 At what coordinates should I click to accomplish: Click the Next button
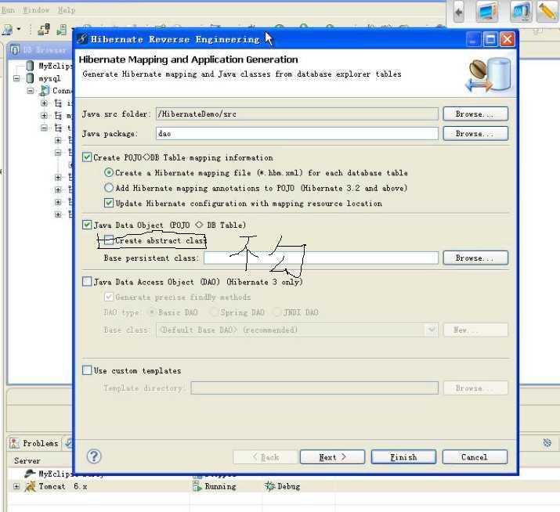[333, 457]
